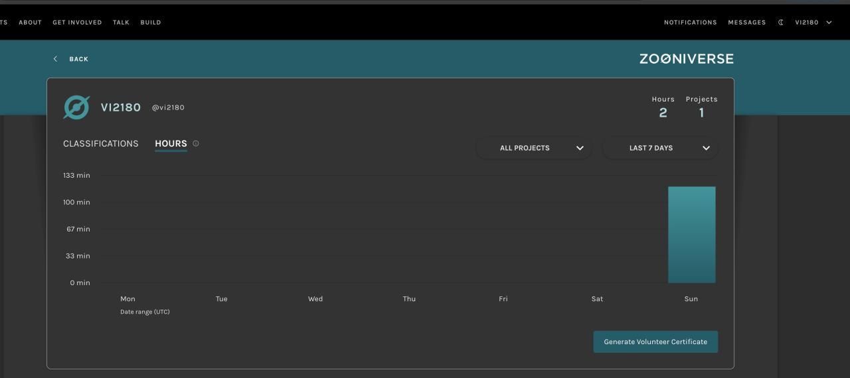Screen dimensions: 850x378
Task: Click Generate Volunteer Certificate button
Action: point(655,342)
